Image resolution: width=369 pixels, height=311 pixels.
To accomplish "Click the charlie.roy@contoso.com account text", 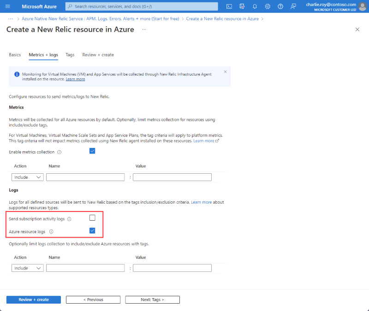I will (331, 5).
